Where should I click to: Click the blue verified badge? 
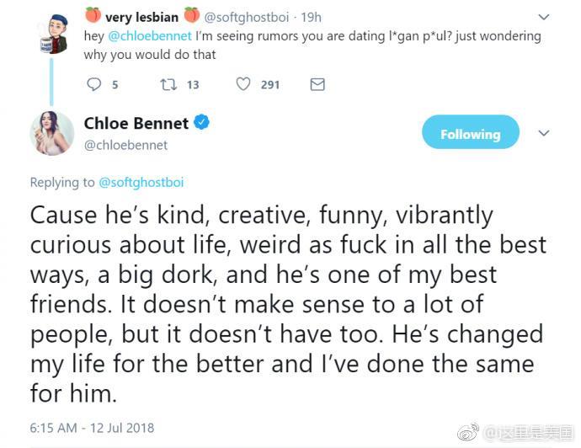[x=202, y=123]
